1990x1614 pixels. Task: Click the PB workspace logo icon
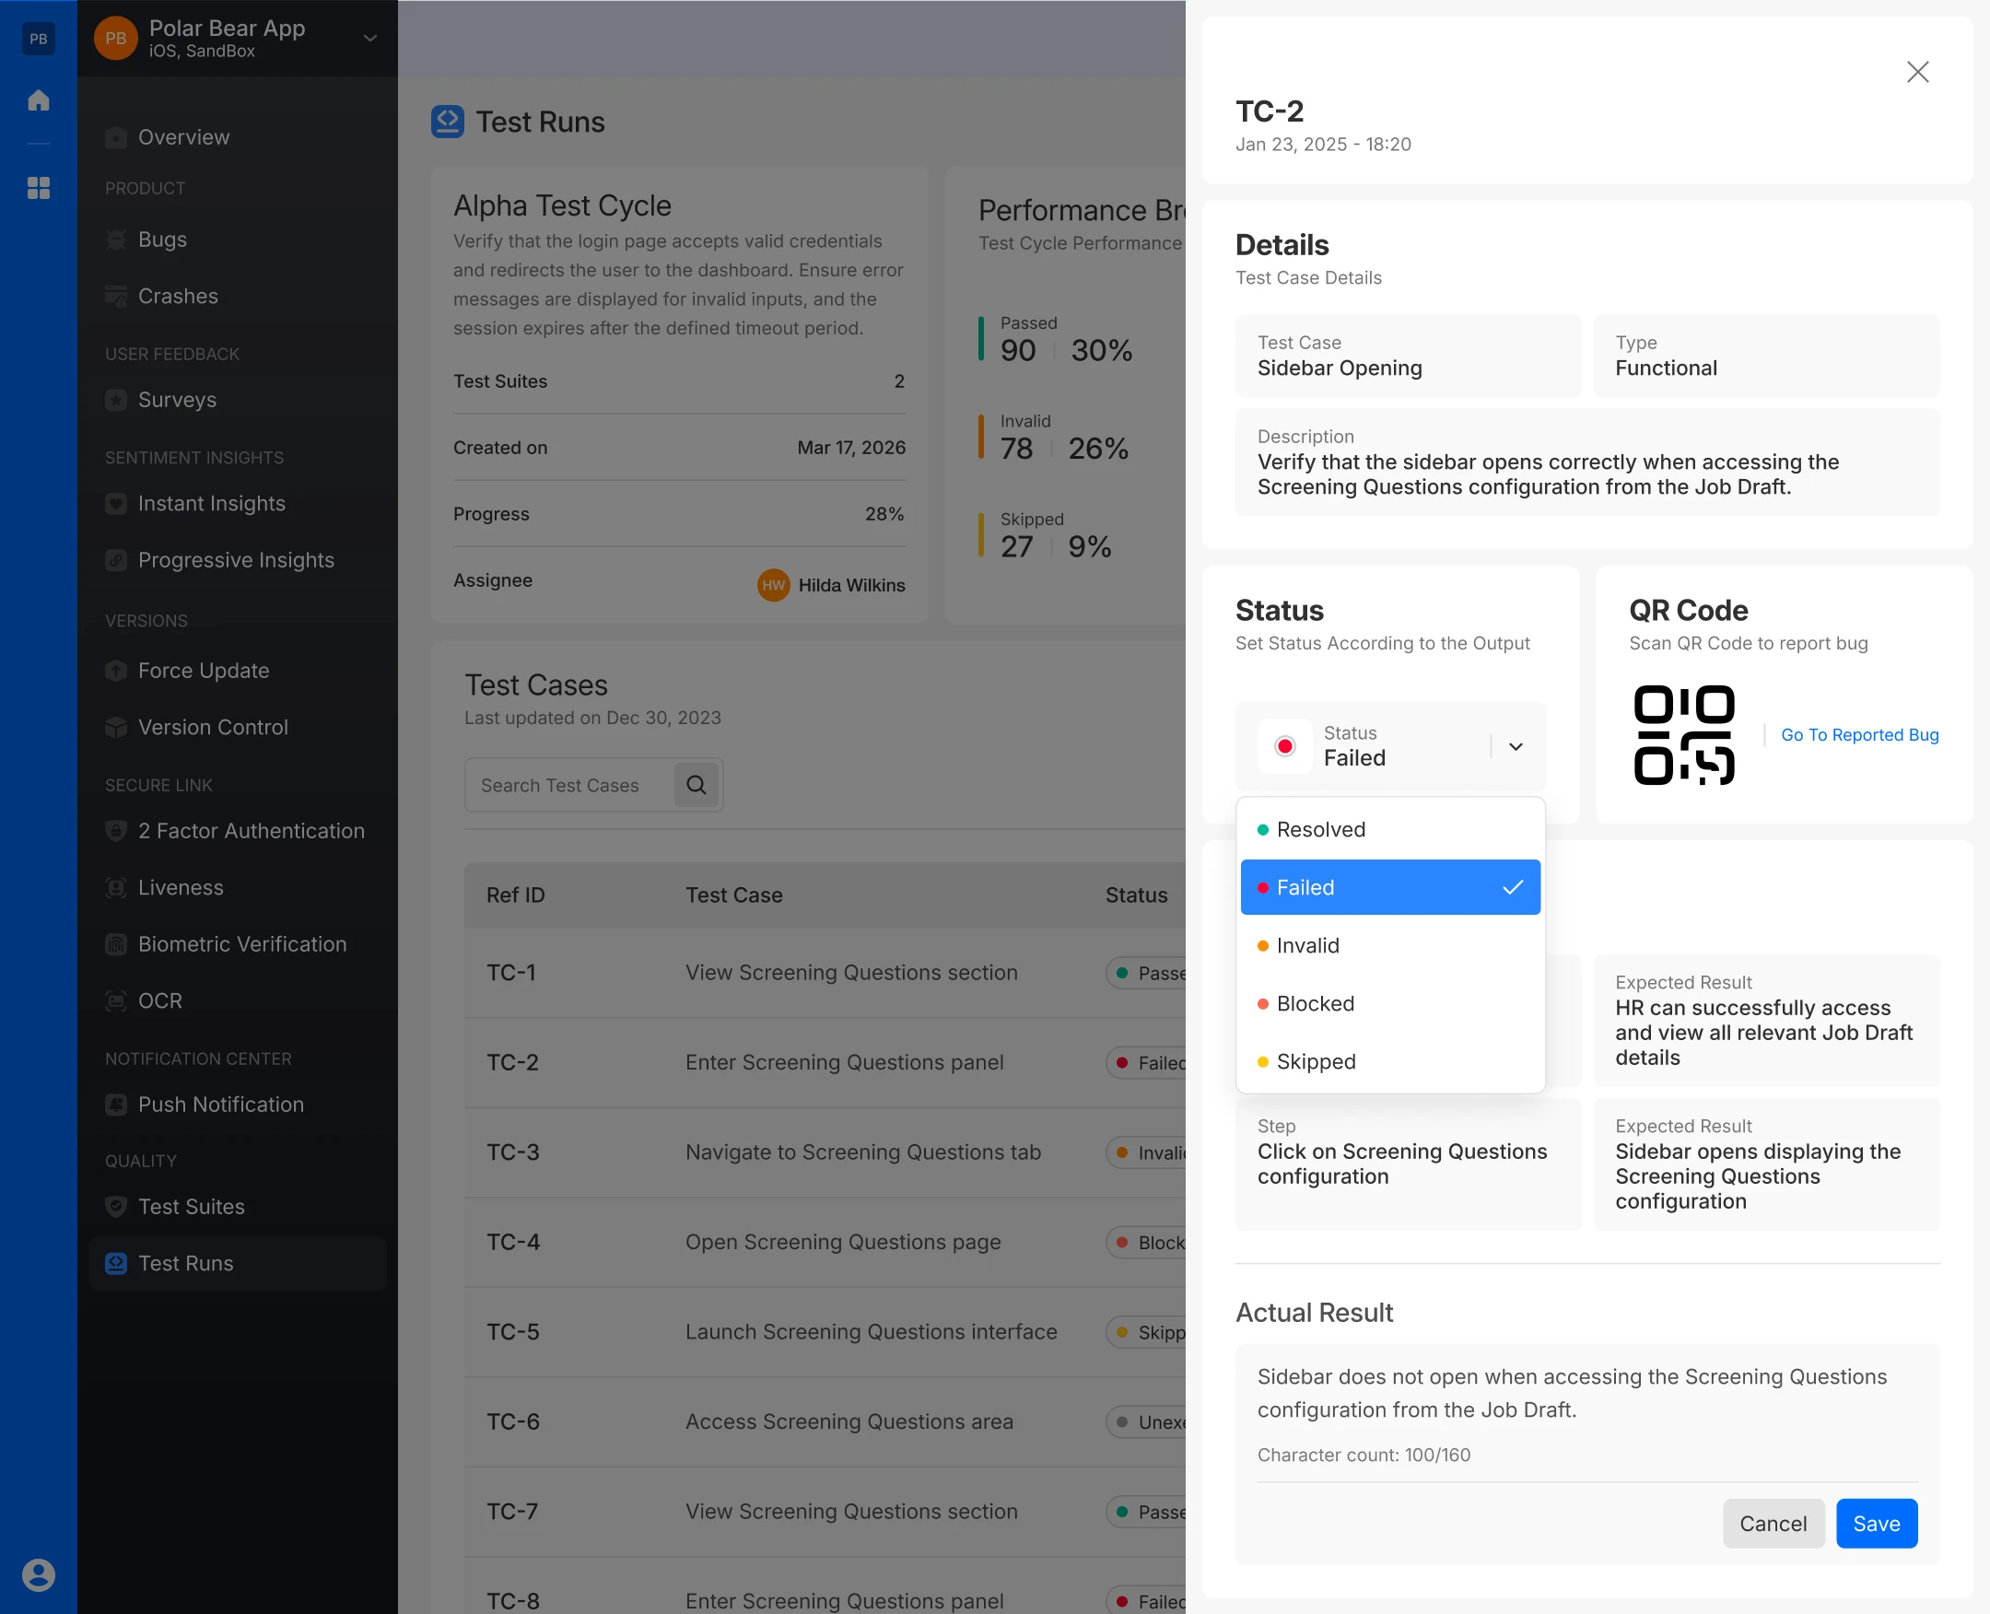(38, 38)
